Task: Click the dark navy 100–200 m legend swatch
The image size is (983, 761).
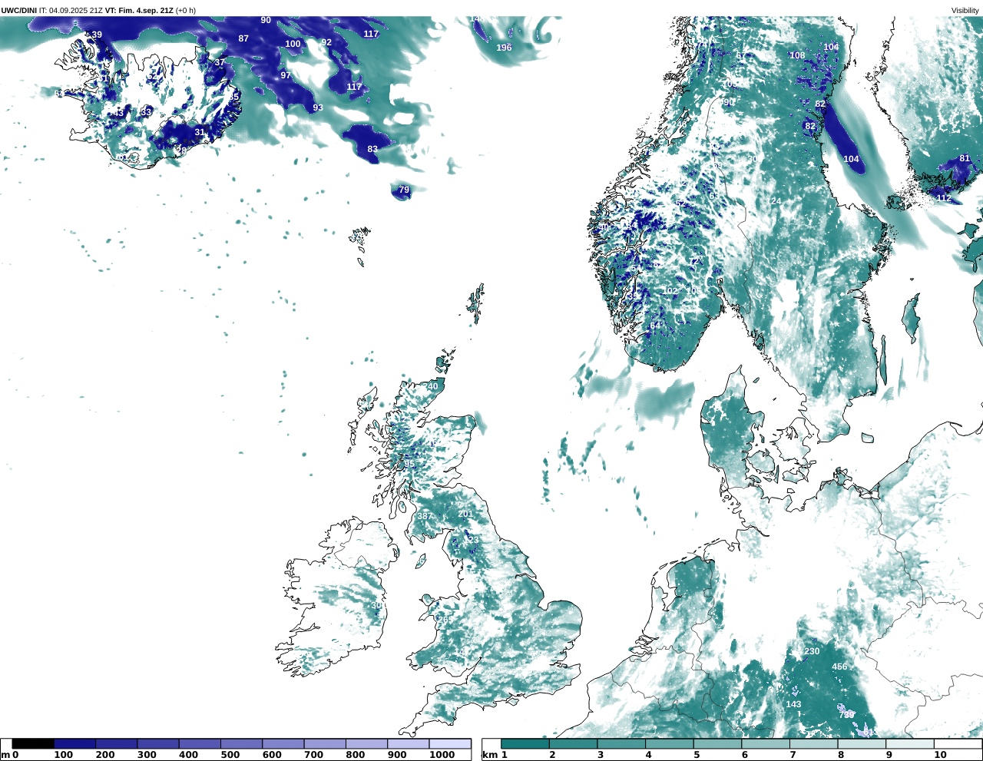Action: point(74,743)
